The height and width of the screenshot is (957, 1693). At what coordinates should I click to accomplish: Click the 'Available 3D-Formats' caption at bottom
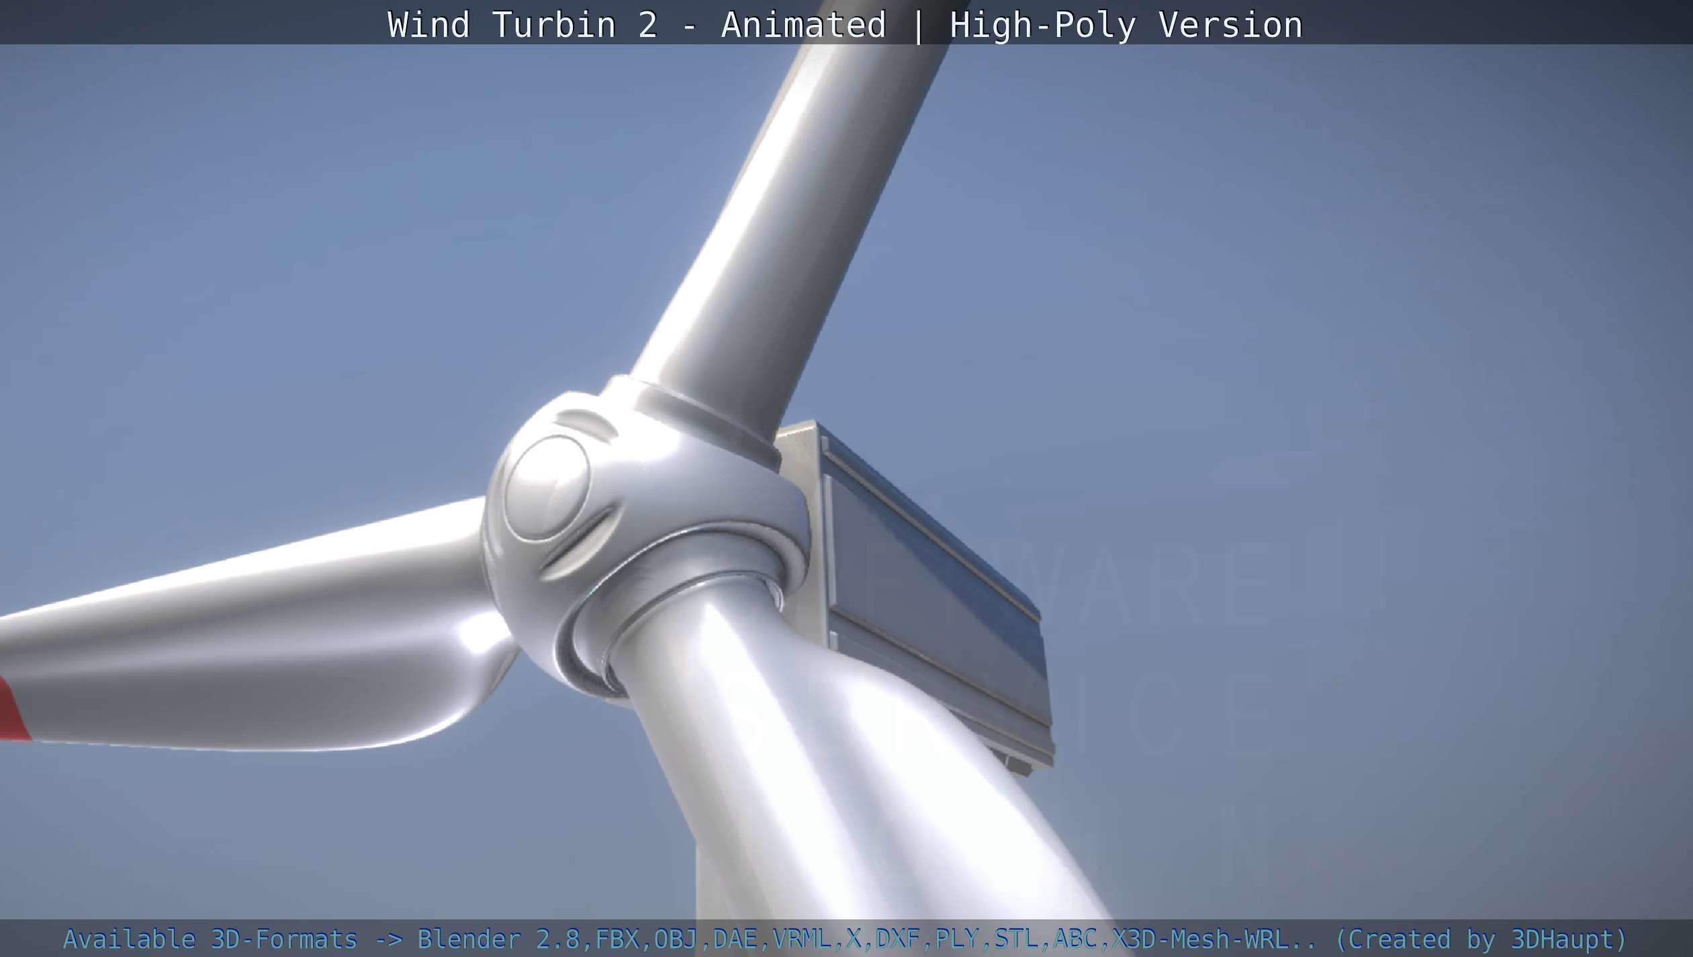point(210,938)
